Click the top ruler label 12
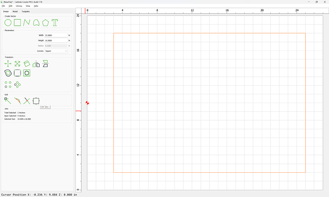Viewport: 329px width, 197px height. [192, 10]
